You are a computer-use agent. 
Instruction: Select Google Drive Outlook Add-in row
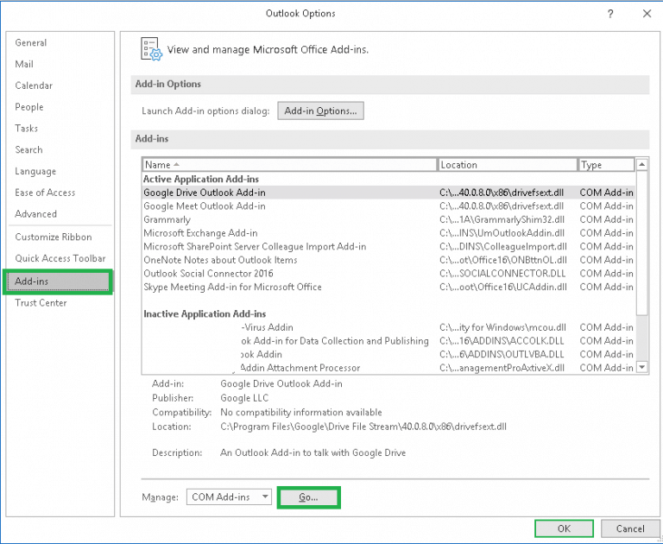pos(388,193)
